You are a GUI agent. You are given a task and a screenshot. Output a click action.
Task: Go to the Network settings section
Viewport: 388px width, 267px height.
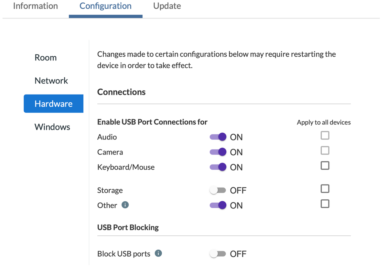click(51, 81)
